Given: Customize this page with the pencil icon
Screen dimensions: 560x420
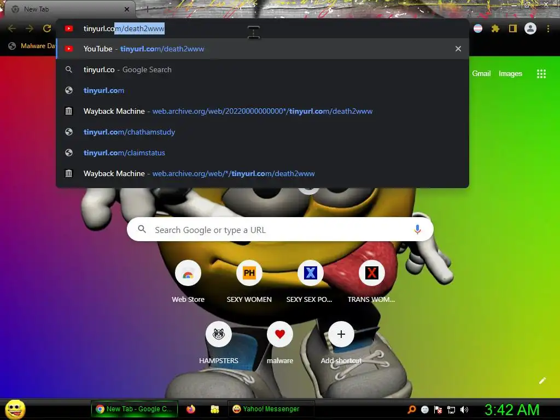Looking at the screenshot, I should [x=542, y=381].
